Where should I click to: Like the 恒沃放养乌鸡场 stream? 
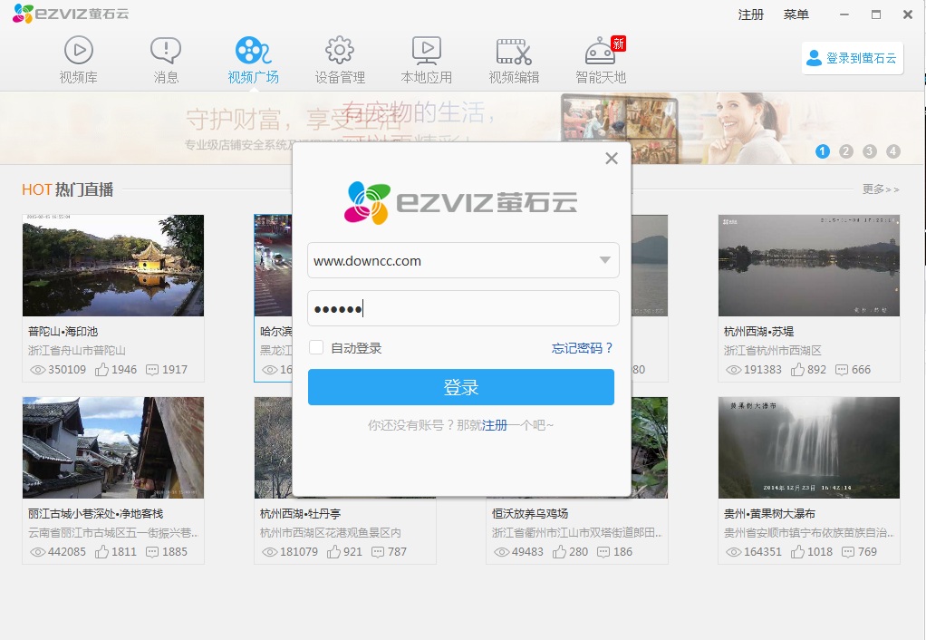point(559,552)
